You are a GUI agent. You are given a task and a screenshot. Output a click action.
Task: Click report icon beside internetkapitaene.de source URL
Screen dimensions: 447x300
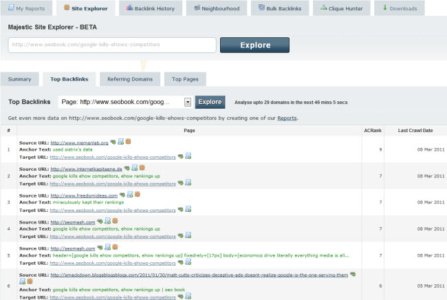tap(135, 168)
